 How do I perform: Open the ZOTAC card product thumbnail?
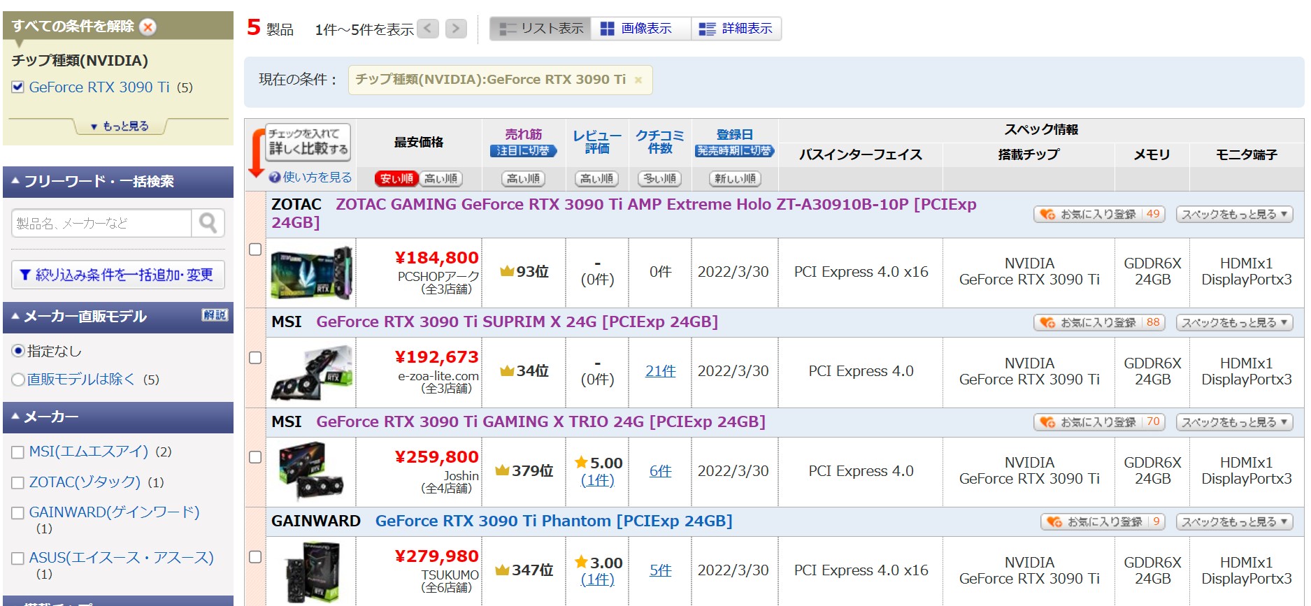pyautogui.click(x=311, y=273)
